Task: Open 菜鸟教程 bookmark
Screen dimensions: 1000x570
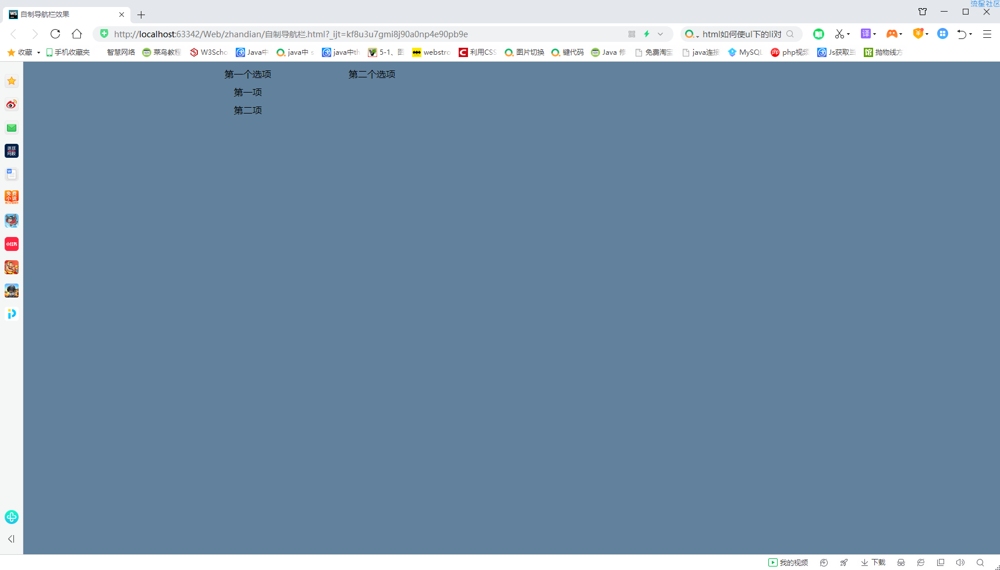Action: coord(162,52)
